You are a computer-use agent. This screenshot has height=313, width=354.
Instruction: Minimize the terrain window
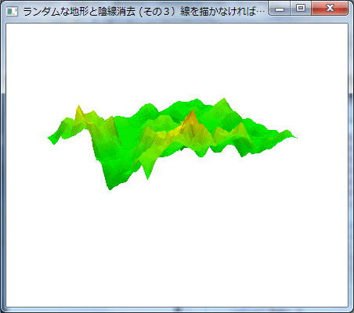[280, 9]
